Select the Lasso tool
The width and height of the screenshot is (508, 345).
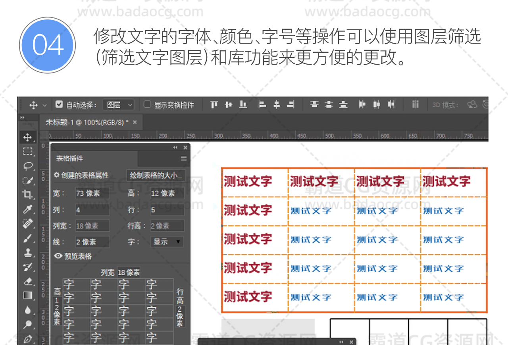click(x=27, y=166)
